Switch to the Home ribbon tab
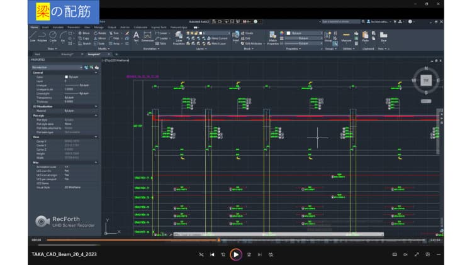Image resolution: width=472 pixels, height=265 pixels. (34, 28)
